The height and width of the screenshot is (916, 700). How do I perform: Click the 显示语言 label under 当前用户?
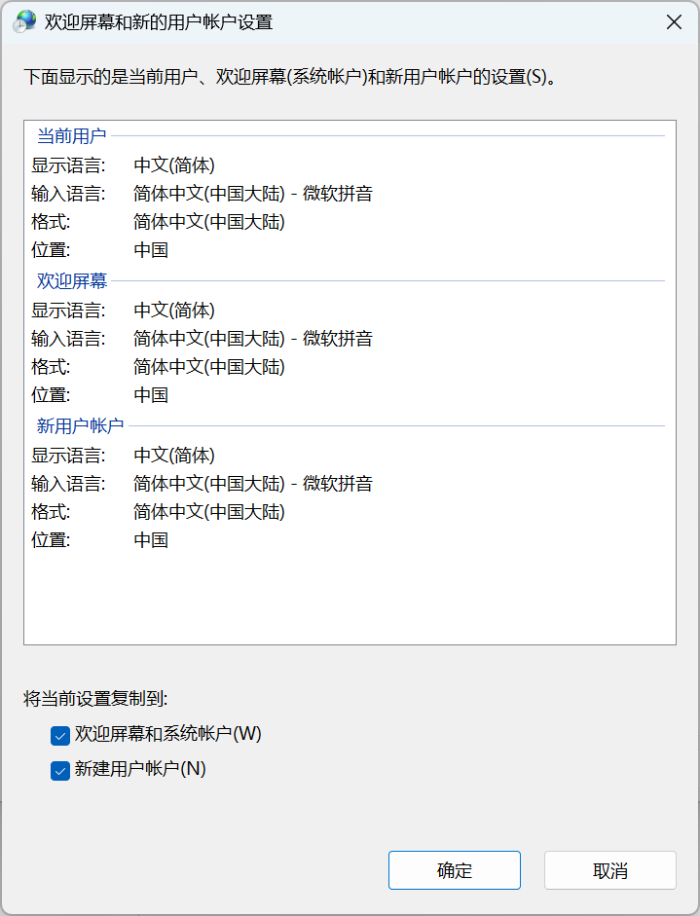pyautogui.click(x=68, y=165)
